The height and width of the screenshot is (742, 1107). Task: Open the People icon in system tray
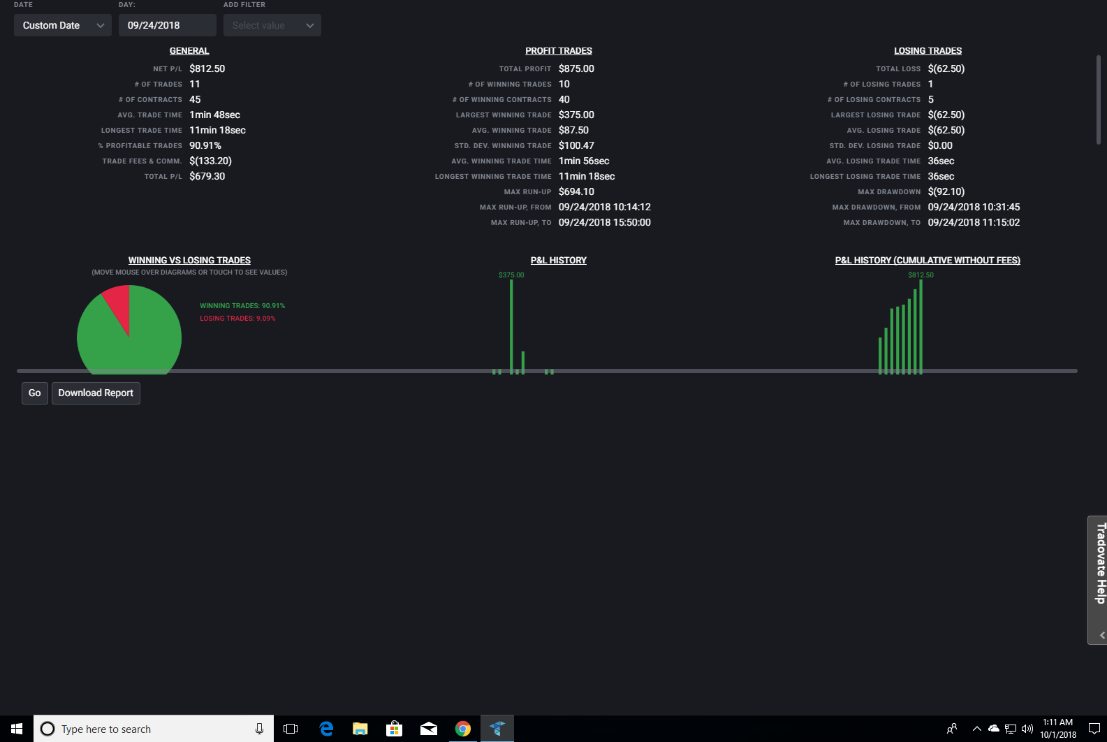click(x=951, y=729)
